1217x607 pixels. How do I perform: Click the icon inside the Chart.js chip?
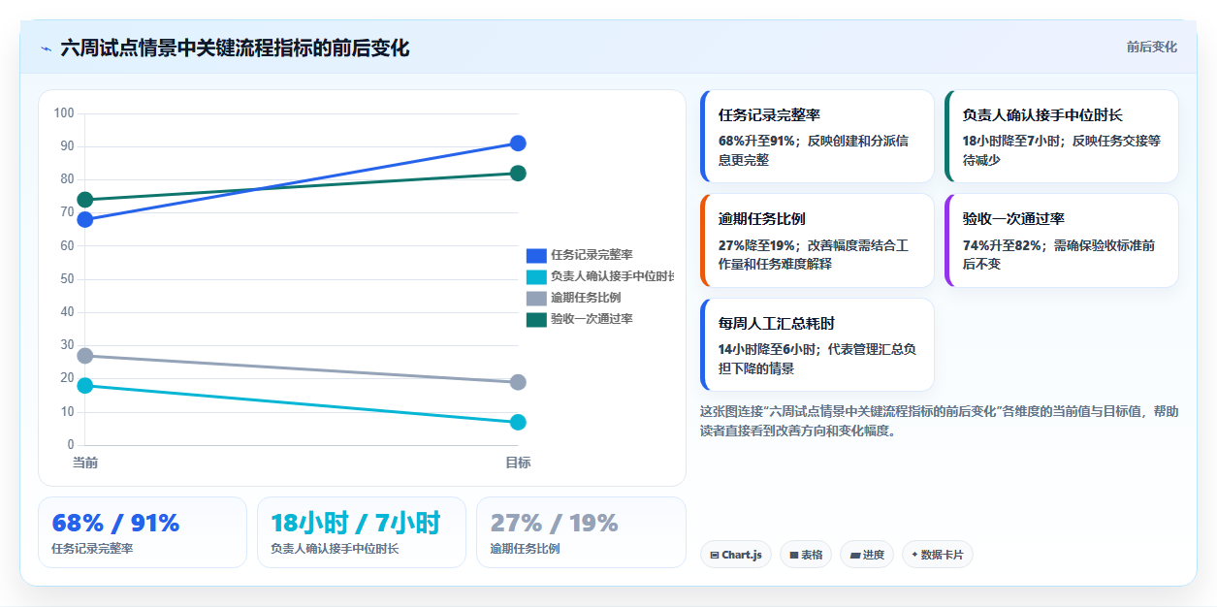click(715, 556)
